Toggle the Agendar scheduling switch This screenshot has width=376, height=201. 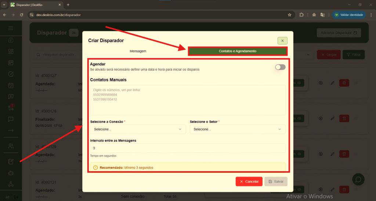(x=280, y=67)
